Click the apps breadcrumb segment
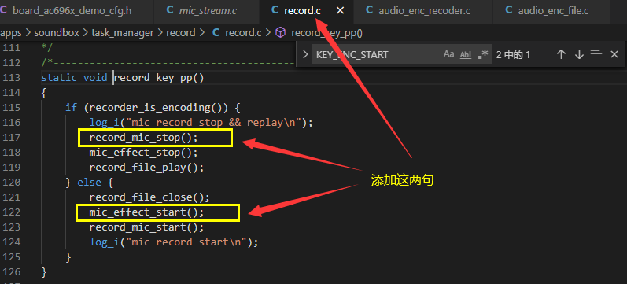Screen dimensions: 627x284 coord(11,33)
